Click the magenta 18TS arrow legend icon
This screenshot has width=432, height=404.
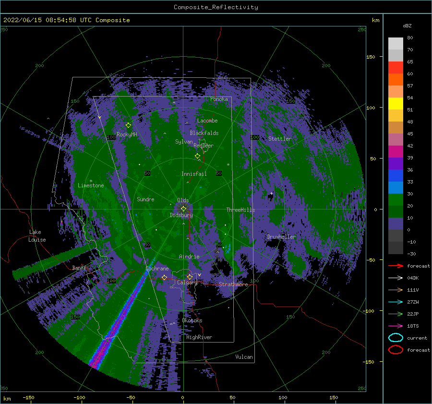tap(396, 326)
